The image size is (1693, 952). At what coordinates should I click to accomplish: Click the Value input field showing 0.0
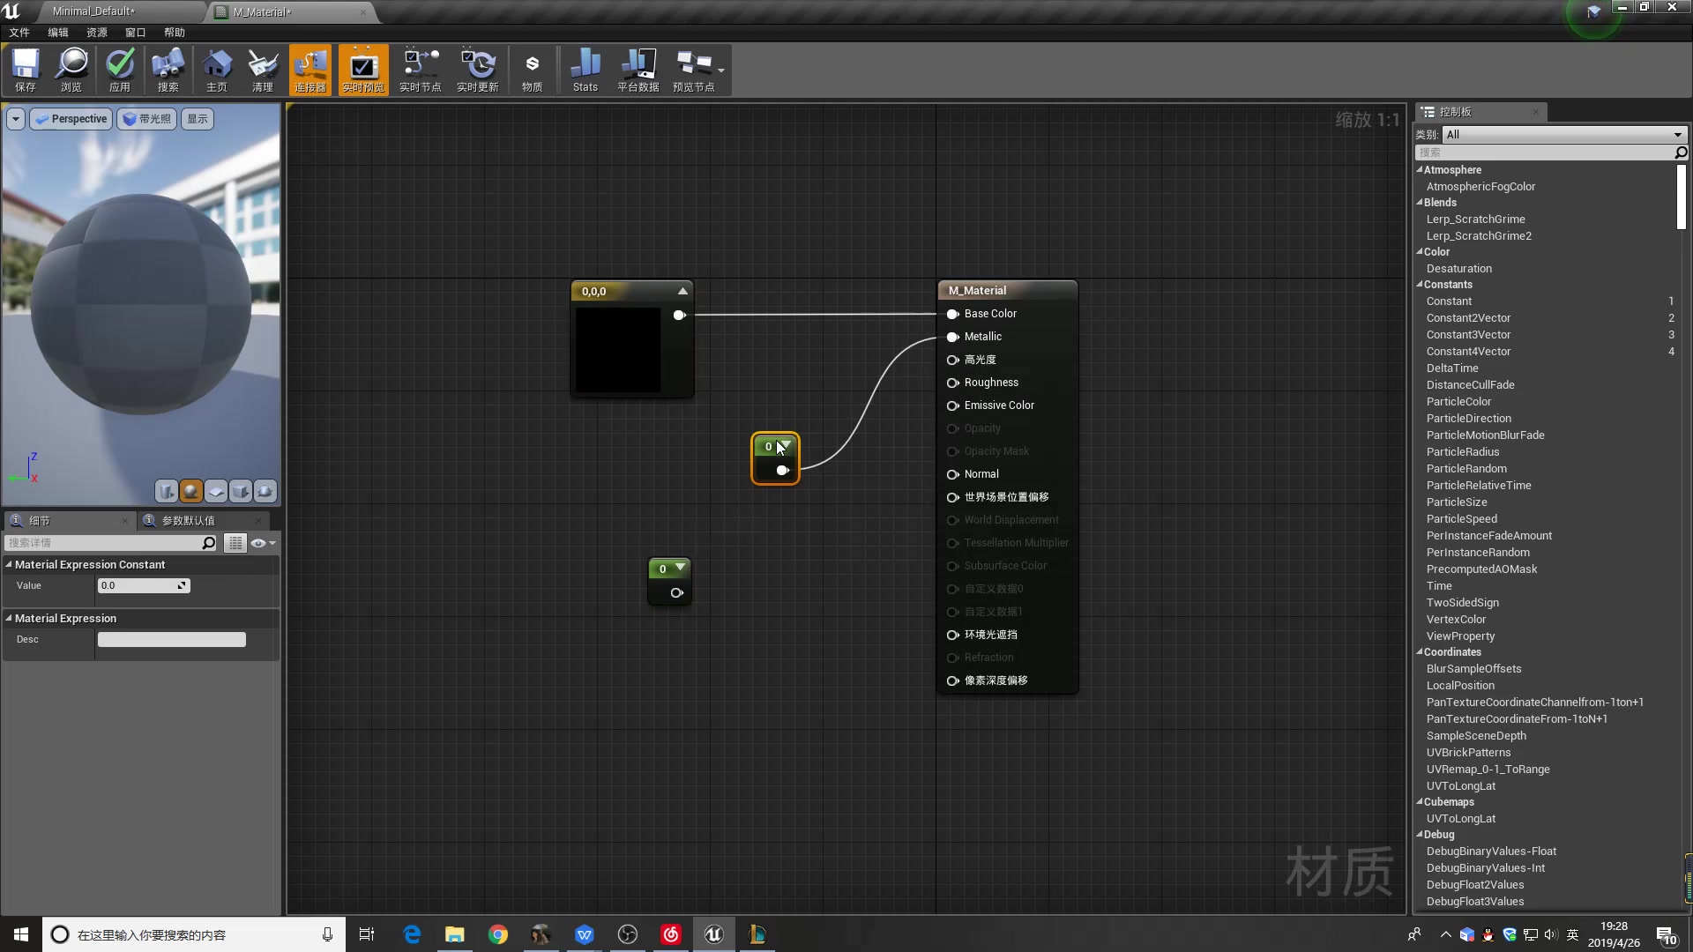click(x=139, y=585)
